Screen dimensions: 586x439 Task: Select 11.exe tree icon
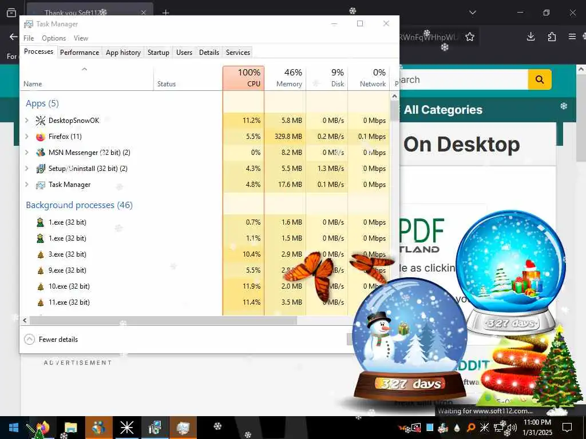(41, 302)
